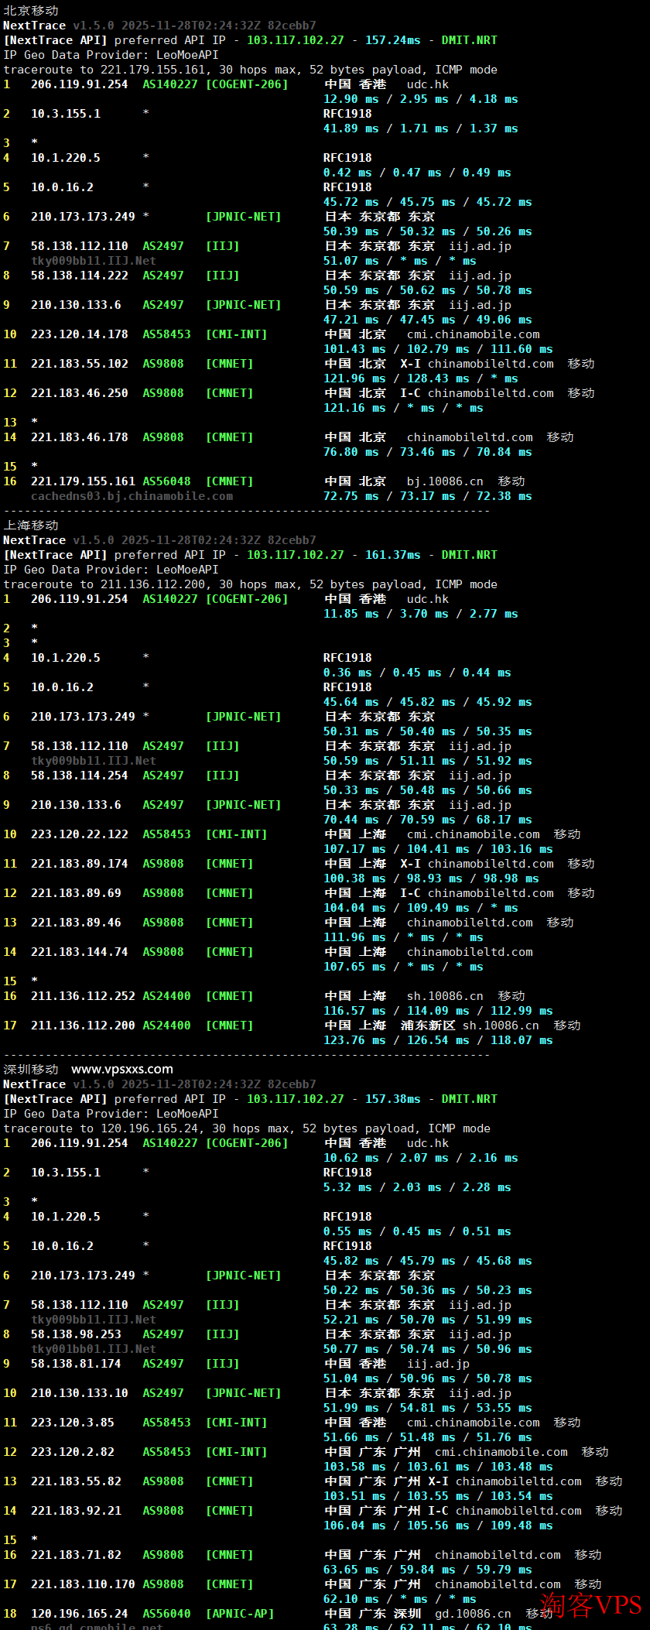Click hop IP address 58.138.81.174
The width and height of the screenshot is (650, 1630).
click(x=76, y=1364)
